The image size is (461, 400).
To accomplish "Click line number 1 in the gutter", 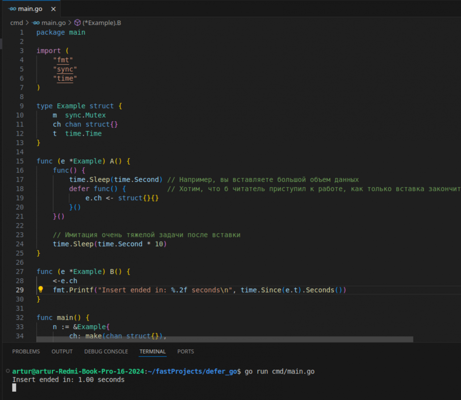I will click(22, 32).
